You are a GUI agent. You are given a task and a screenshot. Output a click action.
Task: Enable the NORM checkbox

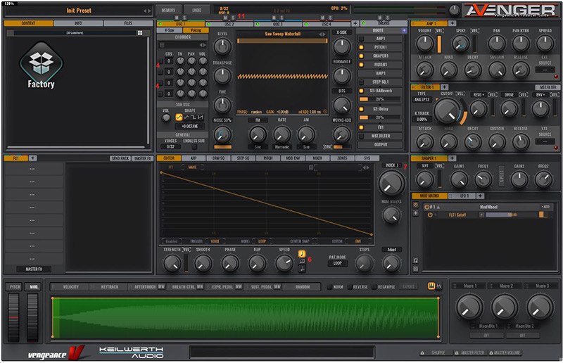pyautogui.click(x=329, y=286)
